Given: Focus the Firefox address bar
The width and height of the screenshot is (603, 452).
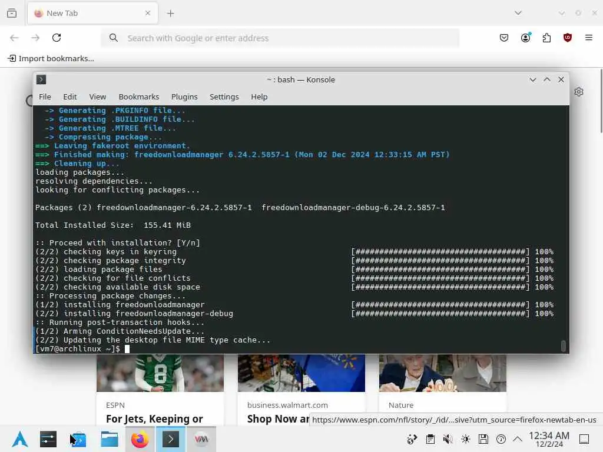Looking at the screenshot, I should 280,38.
